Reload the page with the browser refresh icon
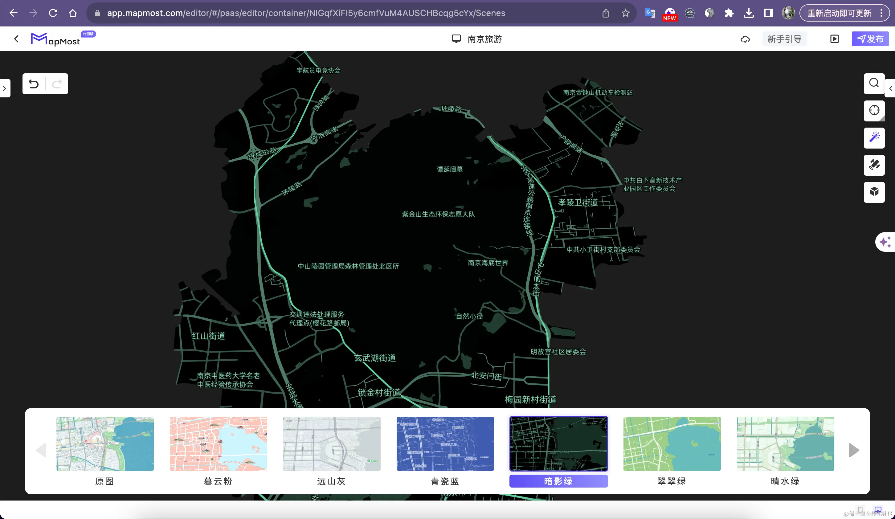 pyautogui.click(x=53, y=13)
